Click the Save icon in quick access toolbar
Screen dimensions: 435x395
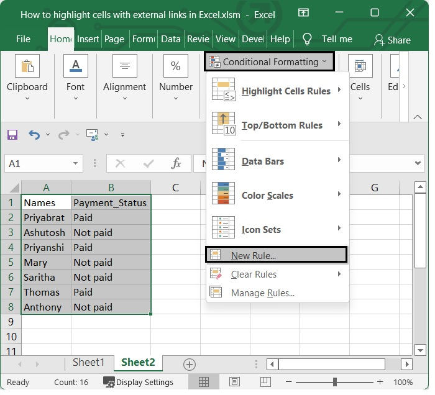[12, 135]
